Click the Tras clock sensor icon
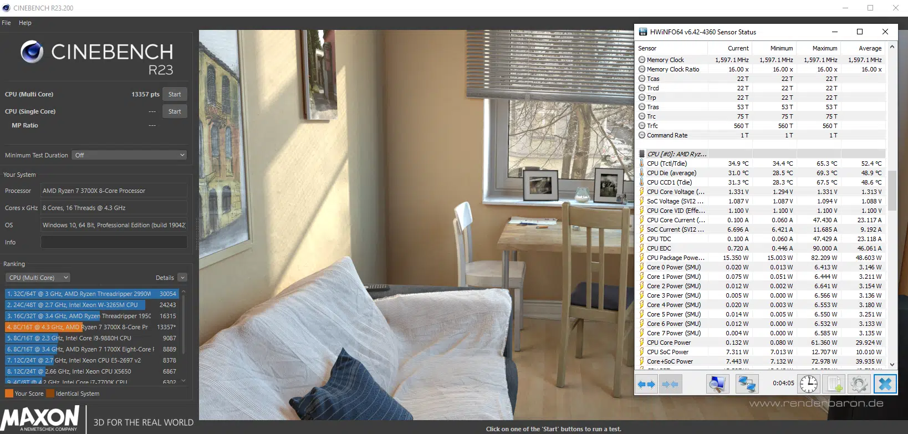The height and width of the screenshot is (434, 908). pos(642,107)
